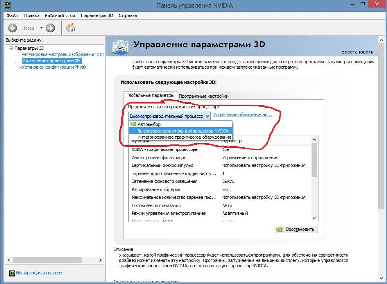
Task: Click task pane horizontal scroll left arrow
Action: click(x=9, y=260)
